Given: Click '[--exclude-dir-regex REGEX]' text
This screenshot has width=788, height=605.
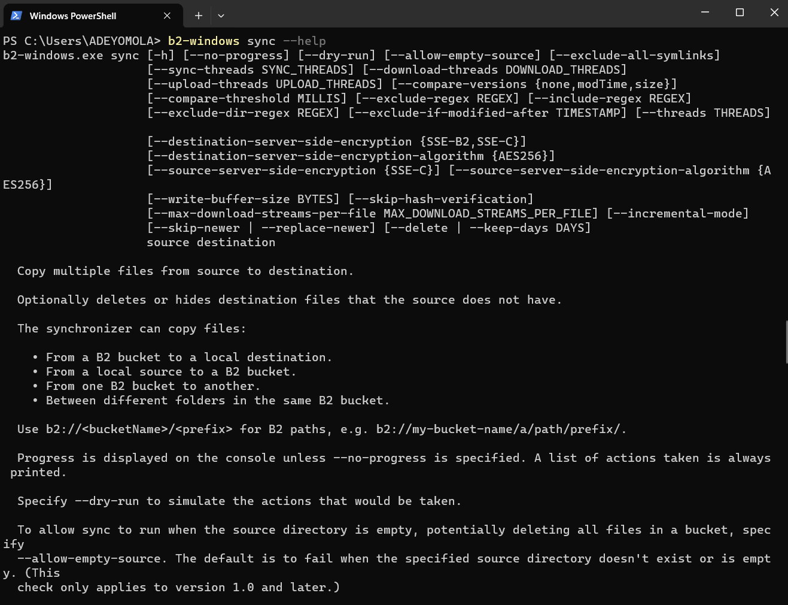Looking at the screenshot, I should pyautogui.click(x=244, y=113).
